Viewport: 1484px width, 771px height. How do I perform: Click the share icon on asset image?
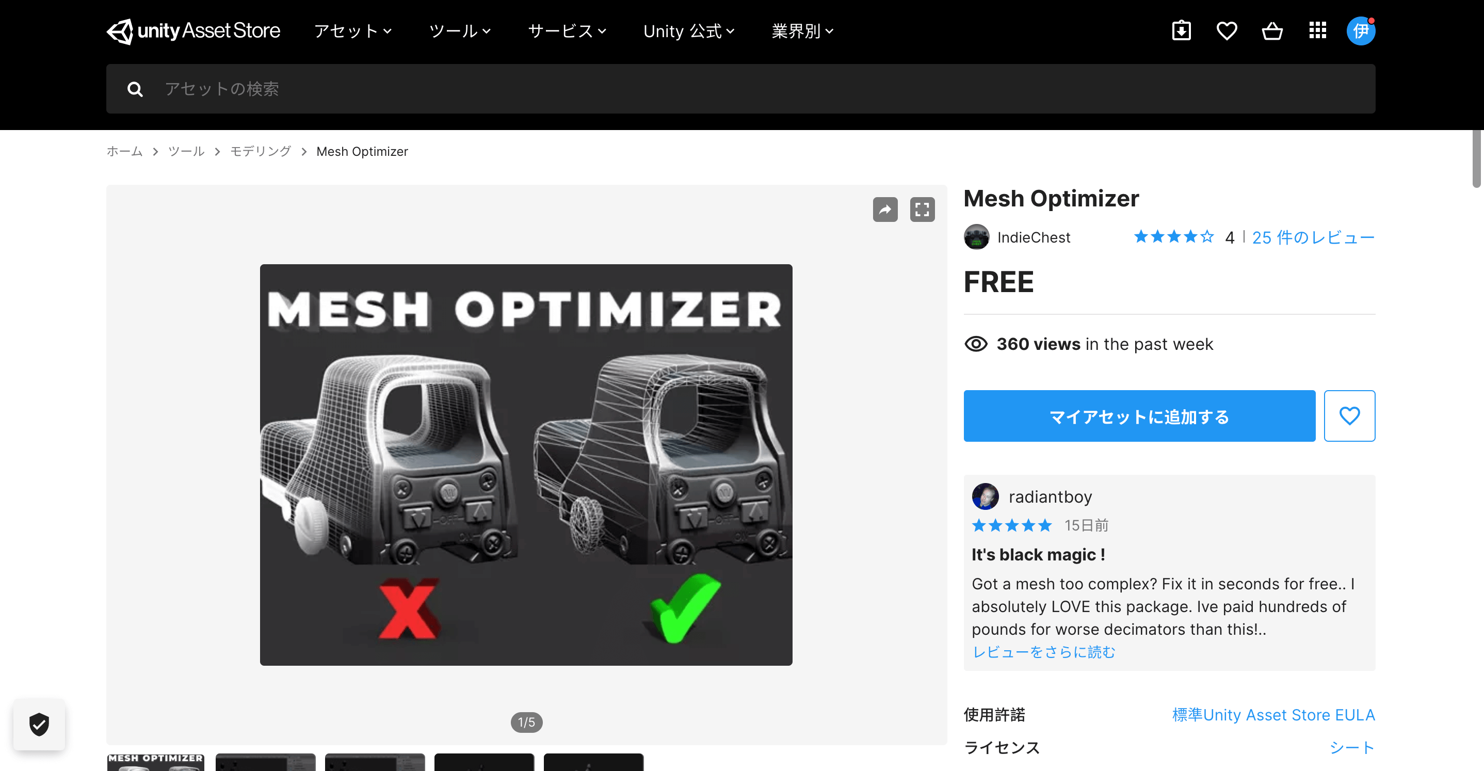[883, 209]
